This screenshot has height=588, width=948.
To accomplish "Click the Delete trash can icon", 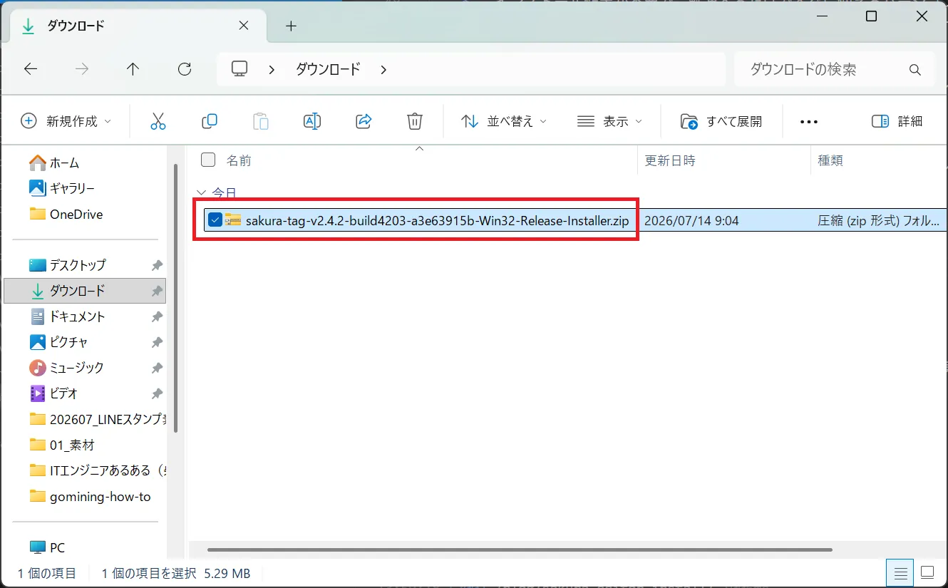I will tap(415, 122).
